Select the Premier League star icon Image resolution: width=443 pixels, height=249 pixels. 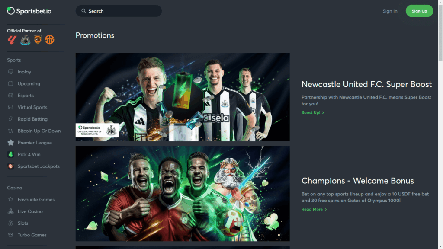[x=11, y=143]
